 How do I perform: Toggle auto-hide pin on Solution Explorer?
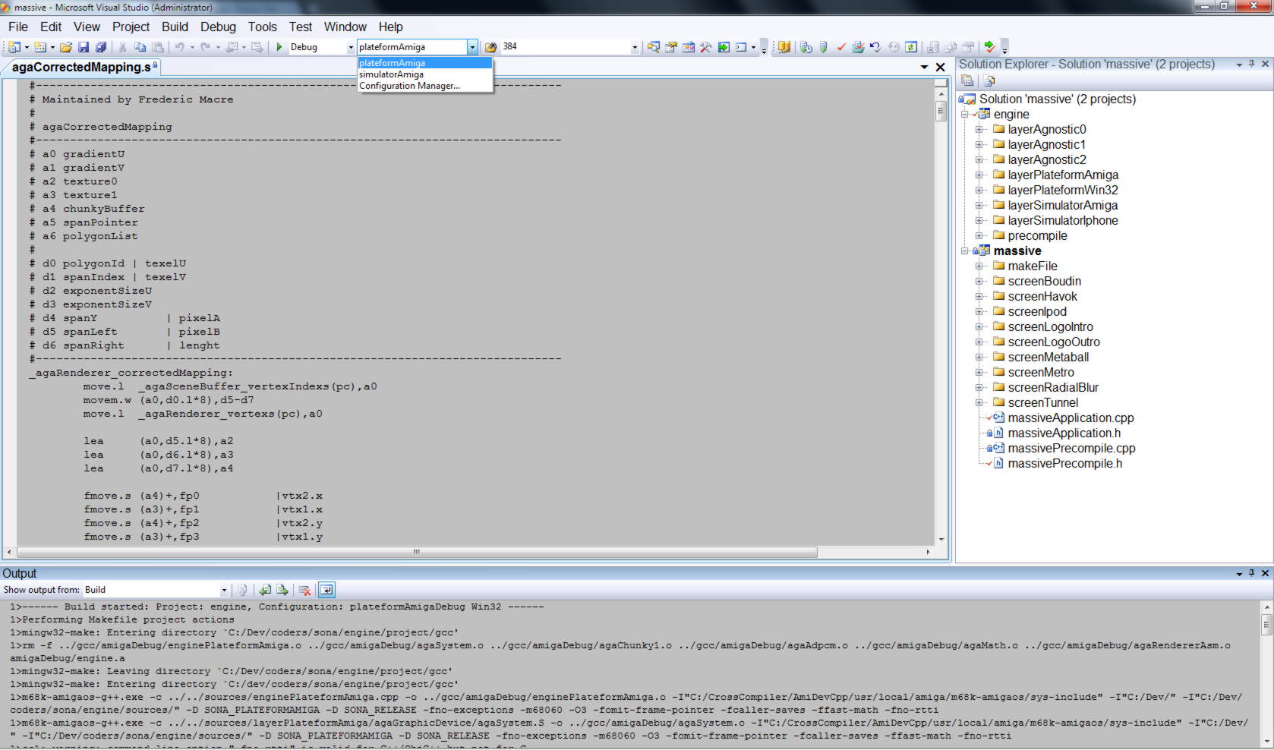[1252, 64]
